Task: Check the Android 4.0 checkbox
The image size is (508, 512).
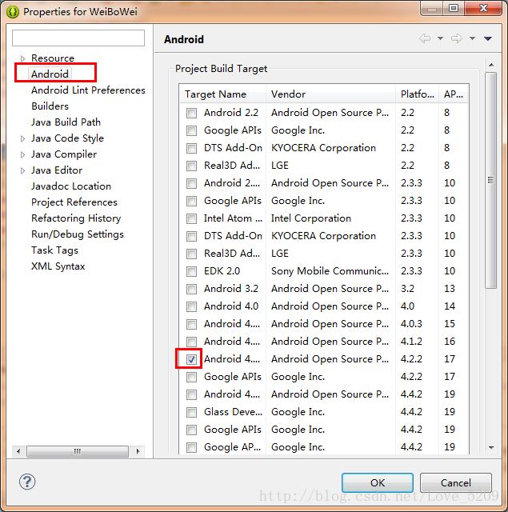Action: coord(191,306)
